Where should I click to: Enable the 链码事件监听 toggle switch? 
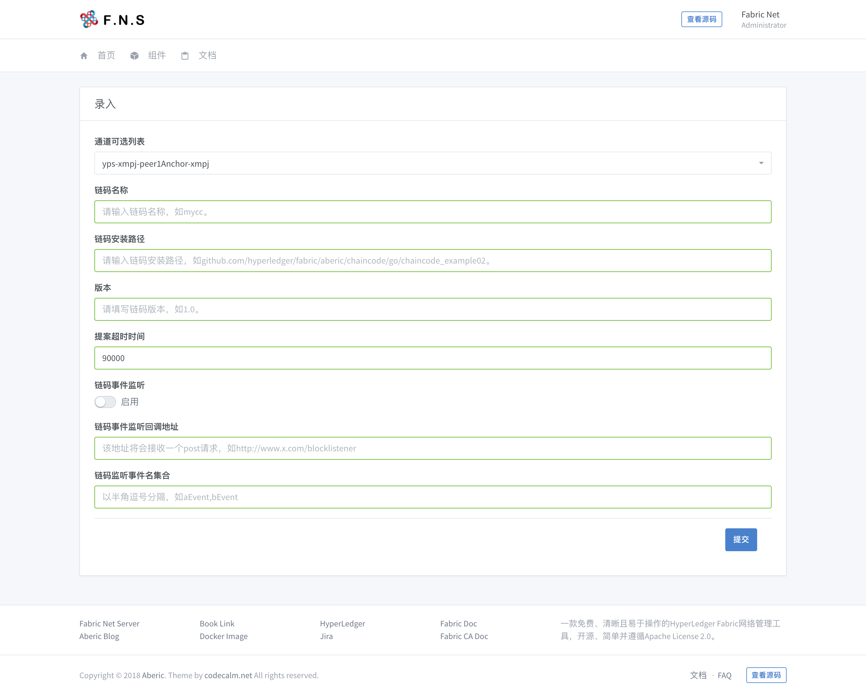tap(105, 402)
